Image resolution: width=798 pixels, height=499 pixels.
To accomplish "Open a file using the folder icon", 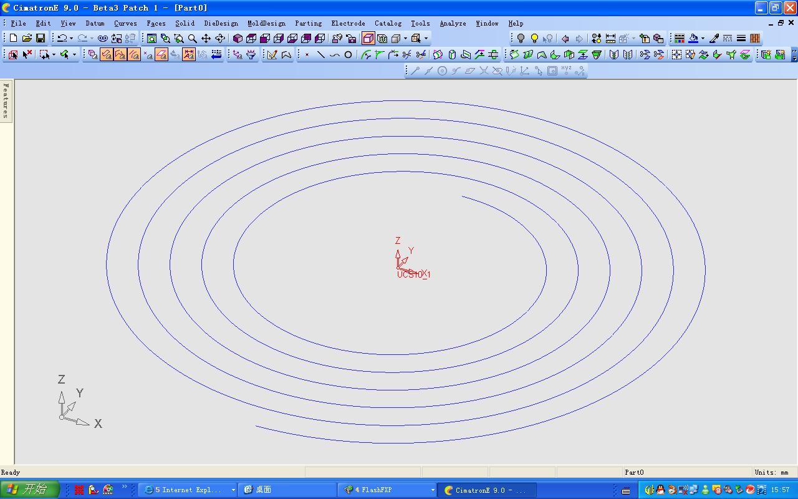I will pyautogui.click(x=27, y=39).
